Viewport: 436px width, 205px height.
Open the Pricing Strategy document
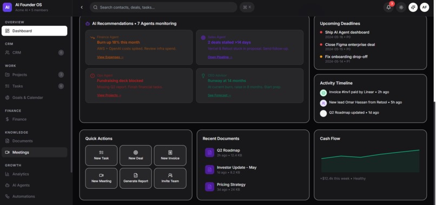[253, 187]
